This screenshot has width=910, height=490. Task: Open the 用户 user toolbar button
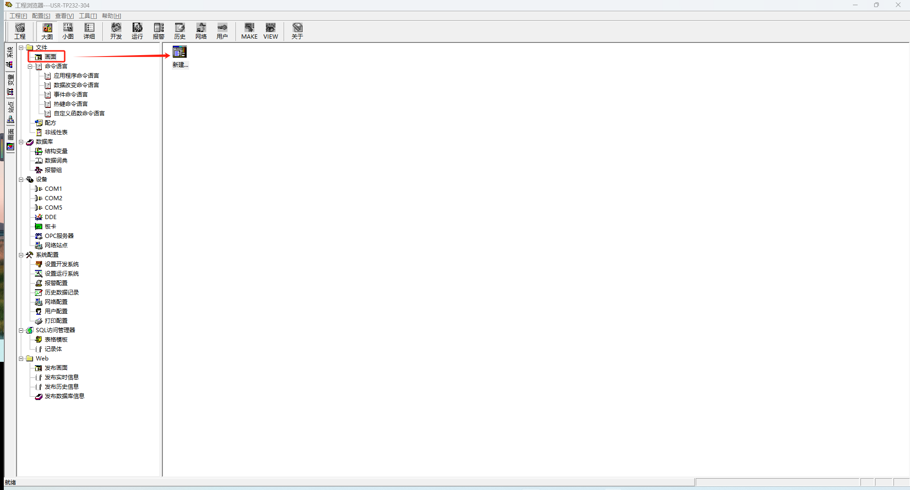[x=222, y=31]
